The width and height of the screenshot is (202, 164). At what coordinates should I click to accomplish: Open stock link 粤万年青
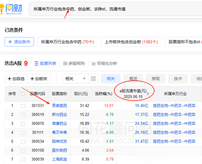60,132
